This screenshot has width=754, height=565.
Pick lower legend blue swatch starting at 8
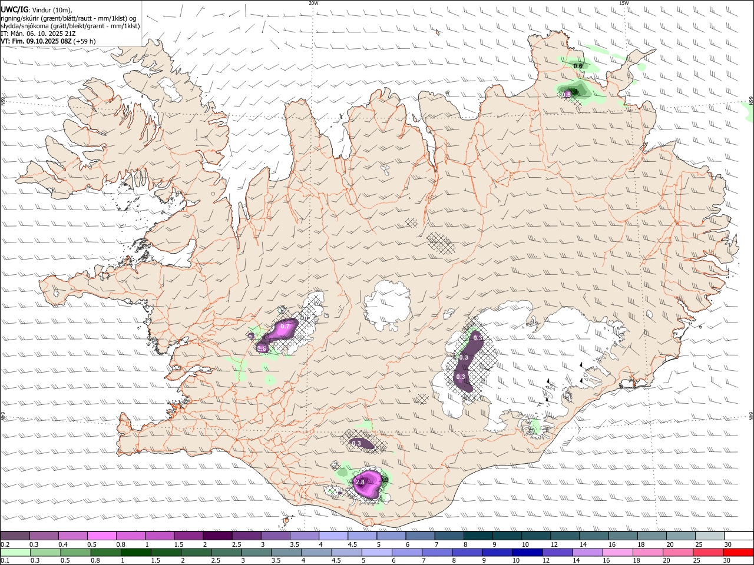point(467,552)
